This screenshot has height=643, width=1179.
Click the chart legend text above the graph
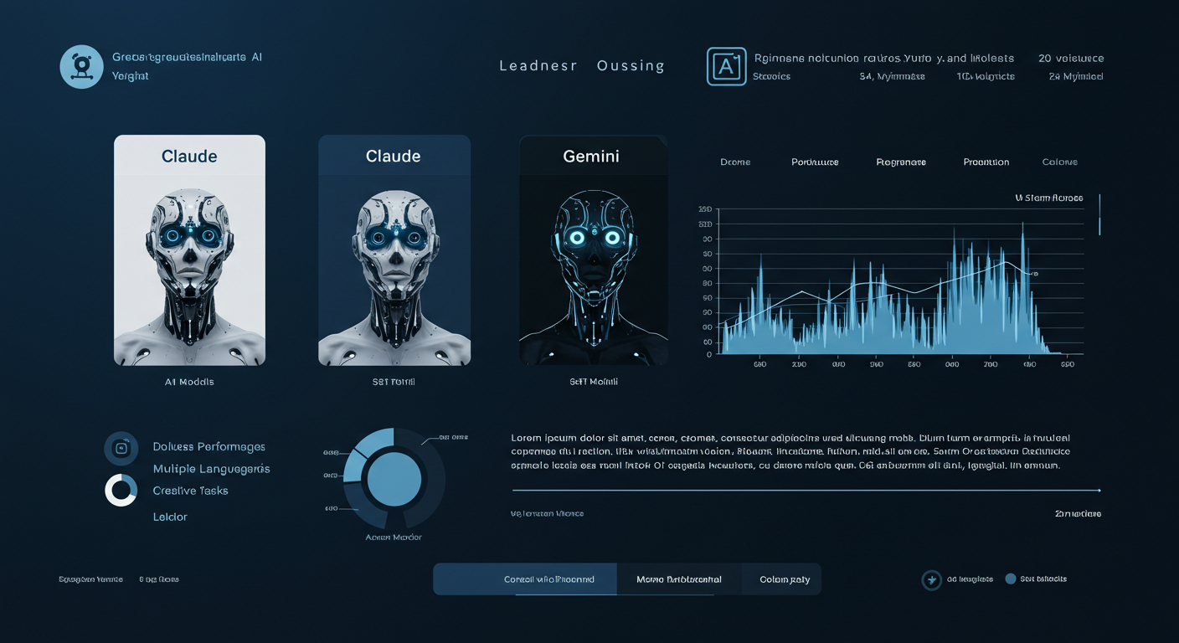(1049, 198)
